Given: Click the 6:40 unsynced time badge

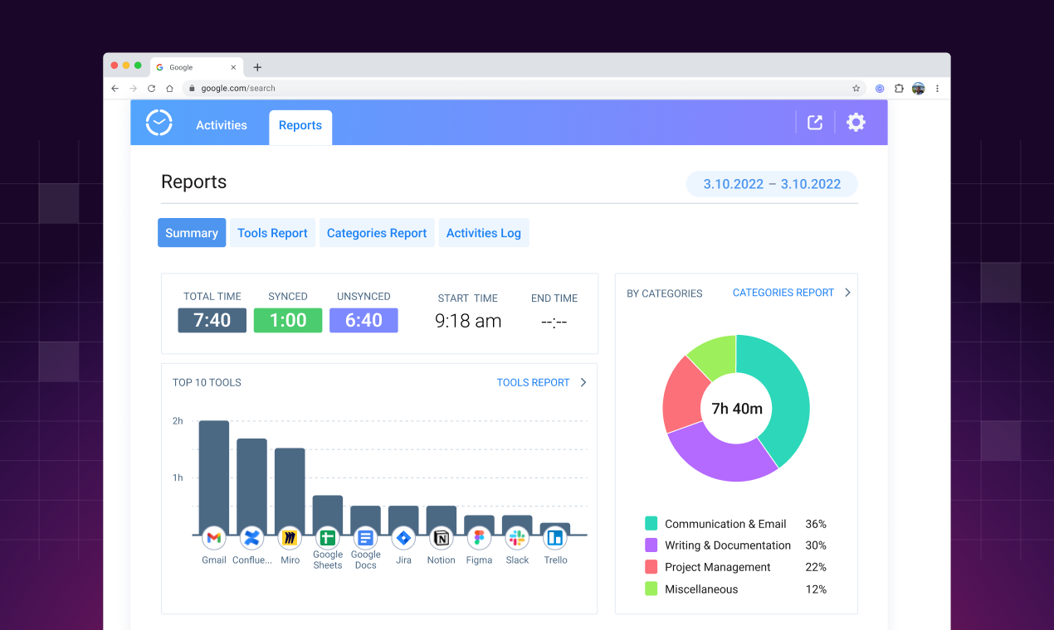Looking at the screenshot, I should (364, 320).
